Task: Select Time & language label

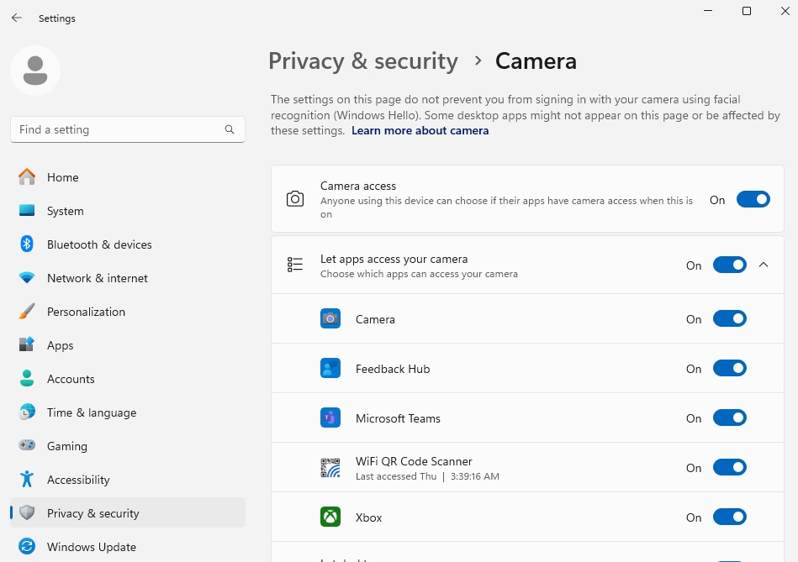Action: (x=92, y=412)
